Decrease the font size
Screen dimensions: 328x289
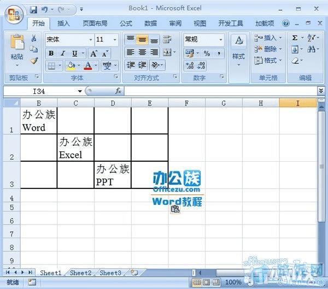[x=105, y=54]
